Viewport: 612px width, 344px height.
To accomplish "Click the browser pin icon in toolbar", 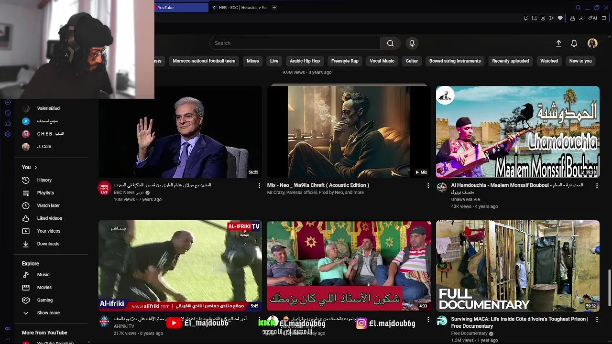I will coord(525,18).
